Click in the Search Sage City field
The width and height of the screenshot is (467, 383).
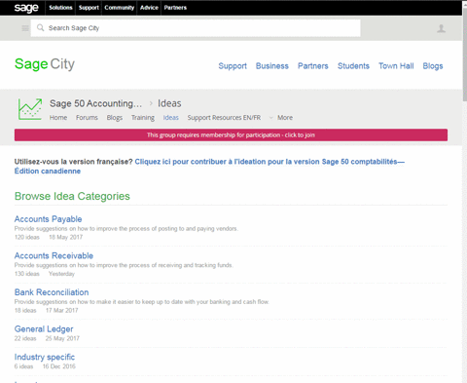[x=196, y=28]
